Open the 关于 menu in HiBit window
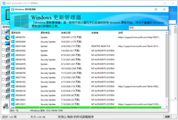 point(171,10)
